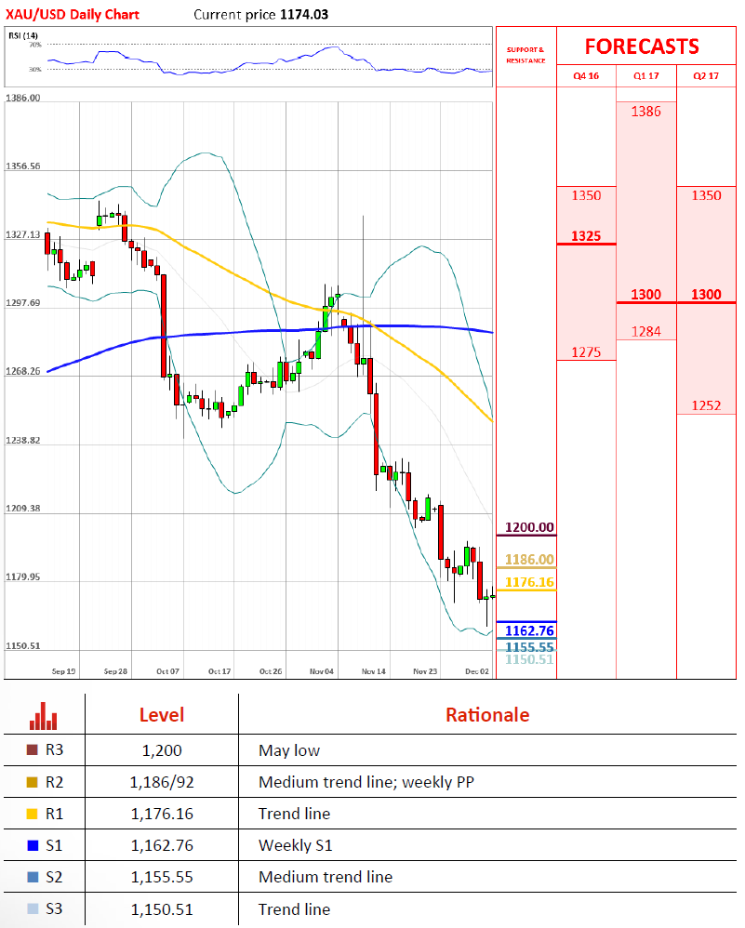The height and width of the screenshot is (928, 745).
Task: Select the Q1 17 forecast column header
Action: point(645,75)
